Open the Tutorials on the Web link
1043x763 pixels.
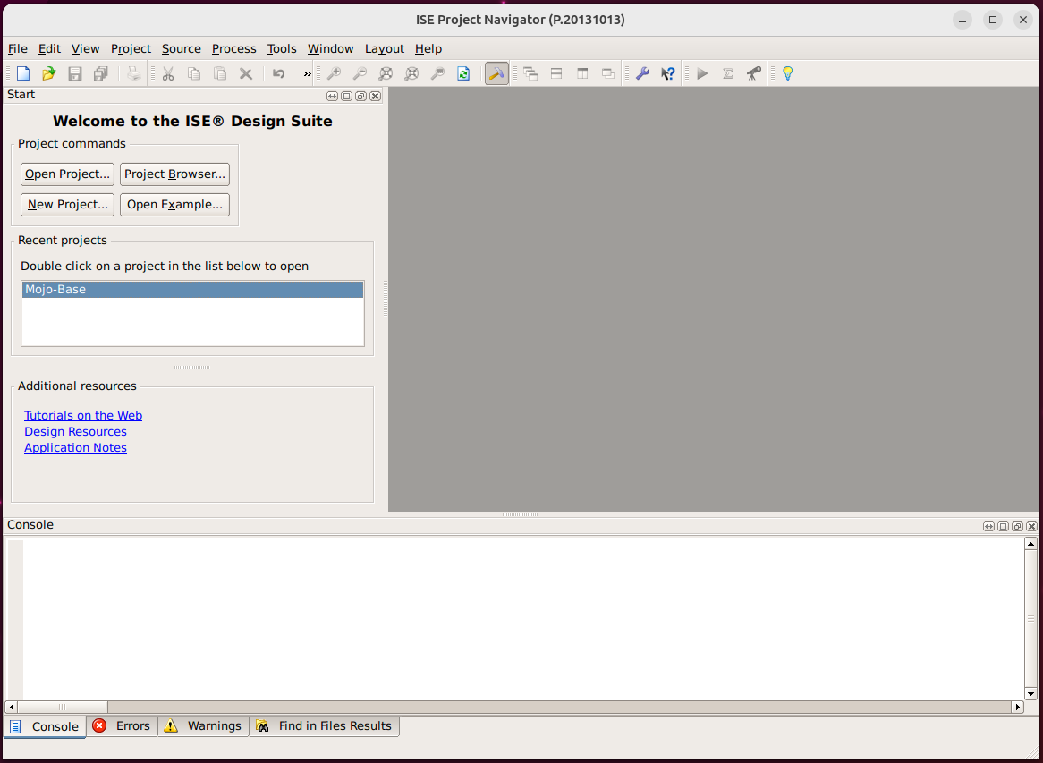(83, 416)
